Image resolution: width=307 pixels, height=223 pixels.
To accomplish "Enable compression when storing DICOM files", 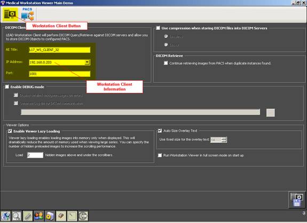I will tap(158, 28).
